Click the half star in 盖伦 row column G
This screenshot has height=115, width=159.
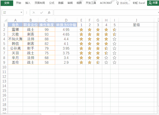pyautogui.click(x=98, y=62)
